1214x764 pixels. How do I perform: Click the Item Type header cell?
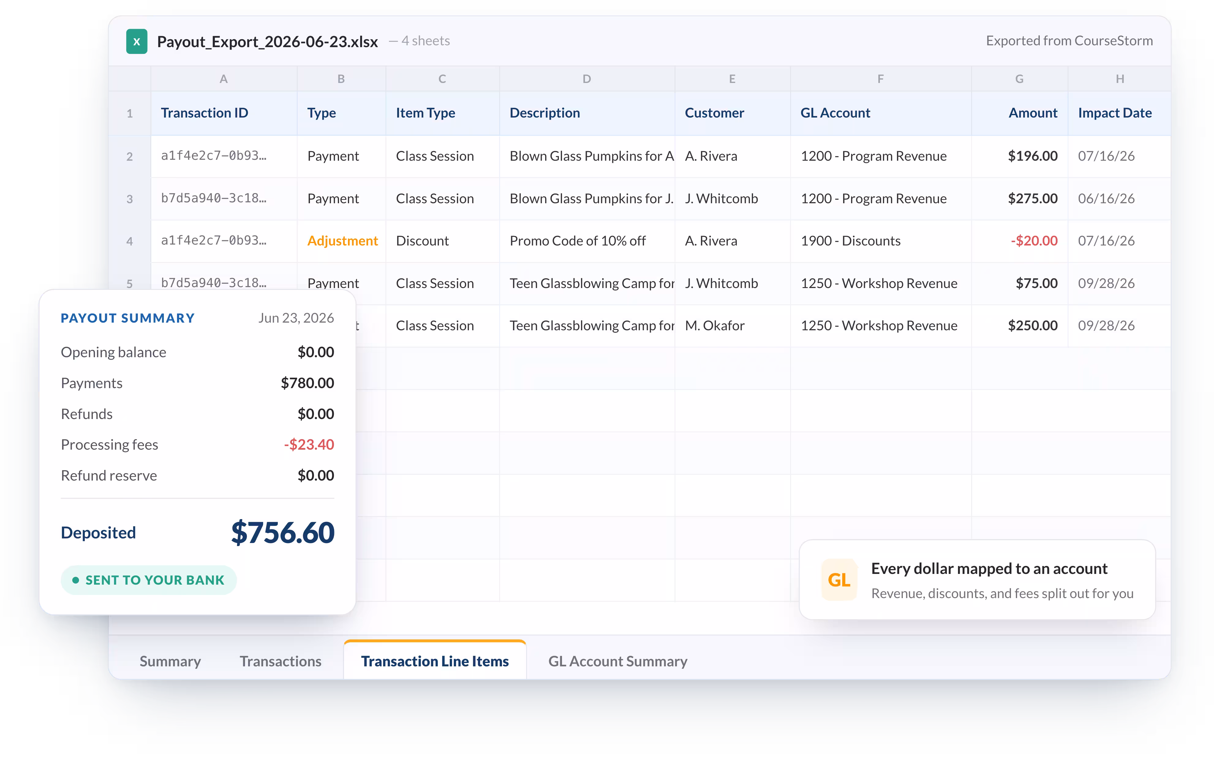tap(443, 113)
